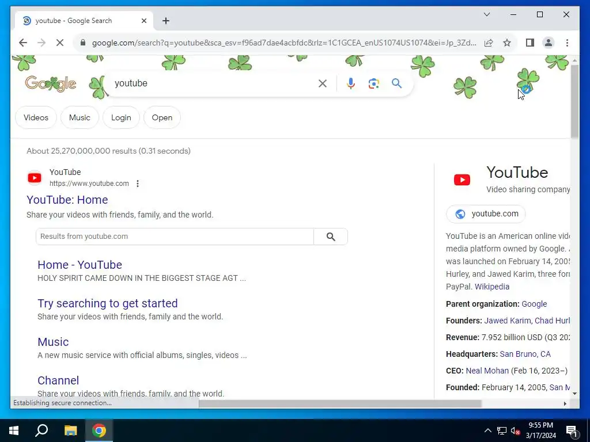The width and height of the screenshot is (590, 442).
Task: Open Windows taskbar search
Action: click(x=41, y=430)
